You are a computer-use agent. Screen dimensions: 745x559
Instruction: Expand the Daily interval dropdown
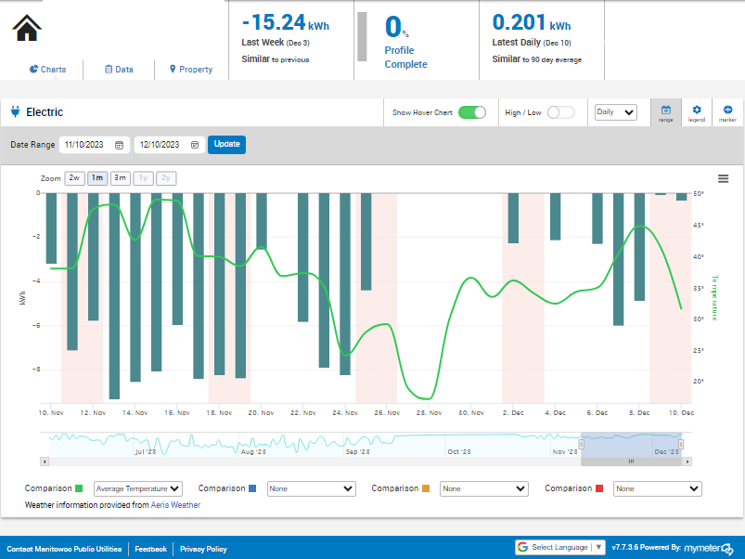[x=616, y=112]
